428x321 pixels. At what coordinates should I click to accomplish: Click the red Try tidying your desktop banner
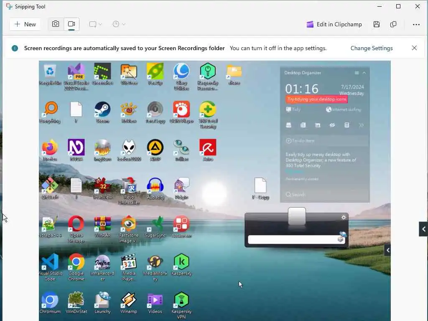(x=317, y=99)
